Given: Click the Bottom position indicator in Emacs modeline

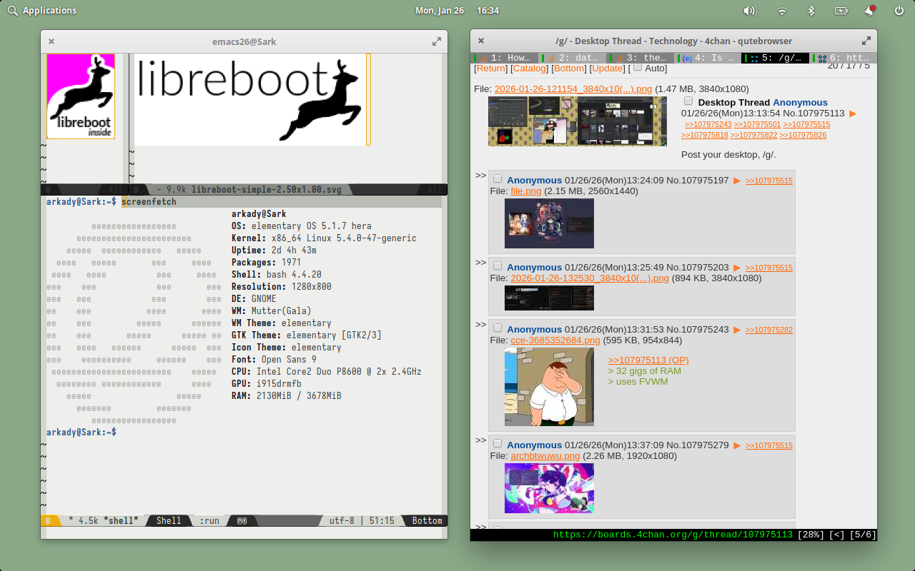Looking at the screenshot, I should point(427,521).
